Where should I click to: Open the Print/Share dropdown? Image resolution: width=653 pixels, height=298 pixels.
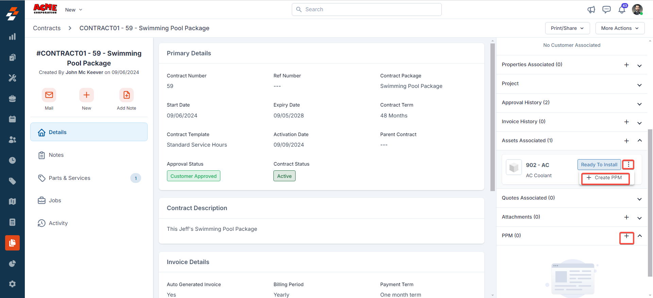point(567,28)
